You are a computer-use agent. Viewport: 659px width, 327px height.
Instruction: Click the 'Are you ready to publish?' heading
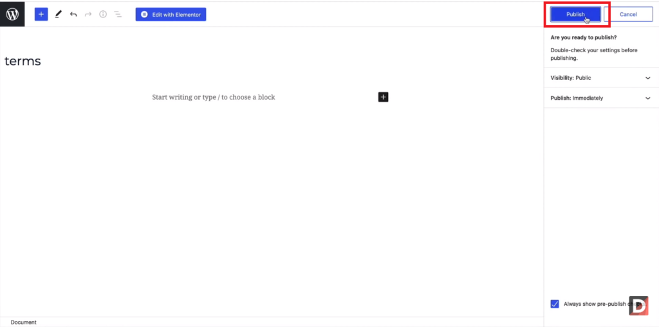click(x=583, y=37)
